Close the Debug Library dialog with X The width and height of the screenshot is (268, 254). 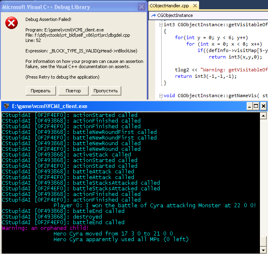pyautogui.click(x=141, y=6)
